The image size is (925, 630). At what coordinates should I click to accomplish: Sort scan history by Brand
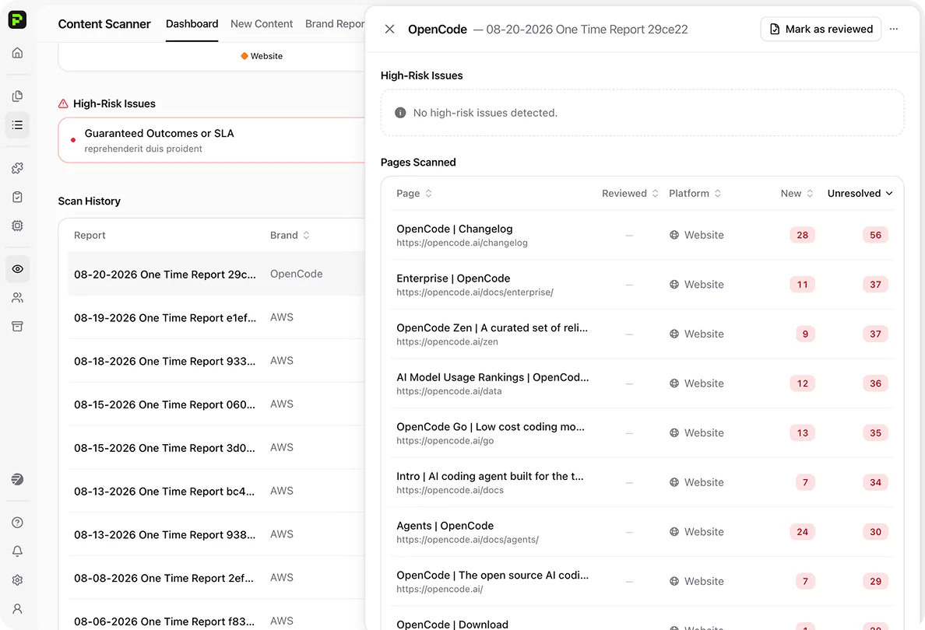coord(290,235)
